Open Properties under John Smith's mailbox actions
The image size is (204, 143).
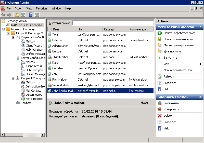pyautogui.click(x=170, y=122)
